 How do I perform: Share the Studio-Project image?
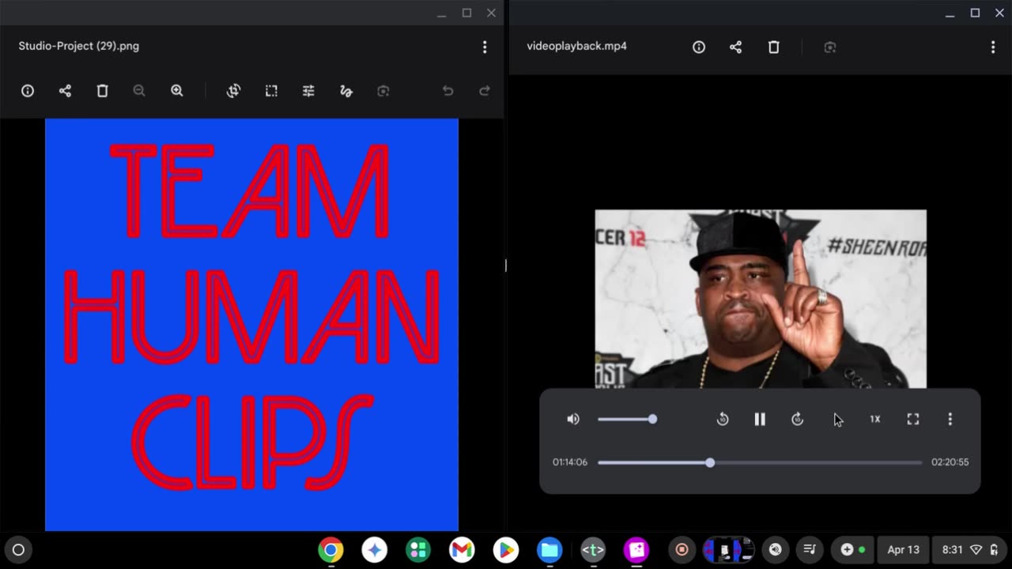tap(65, 91)
